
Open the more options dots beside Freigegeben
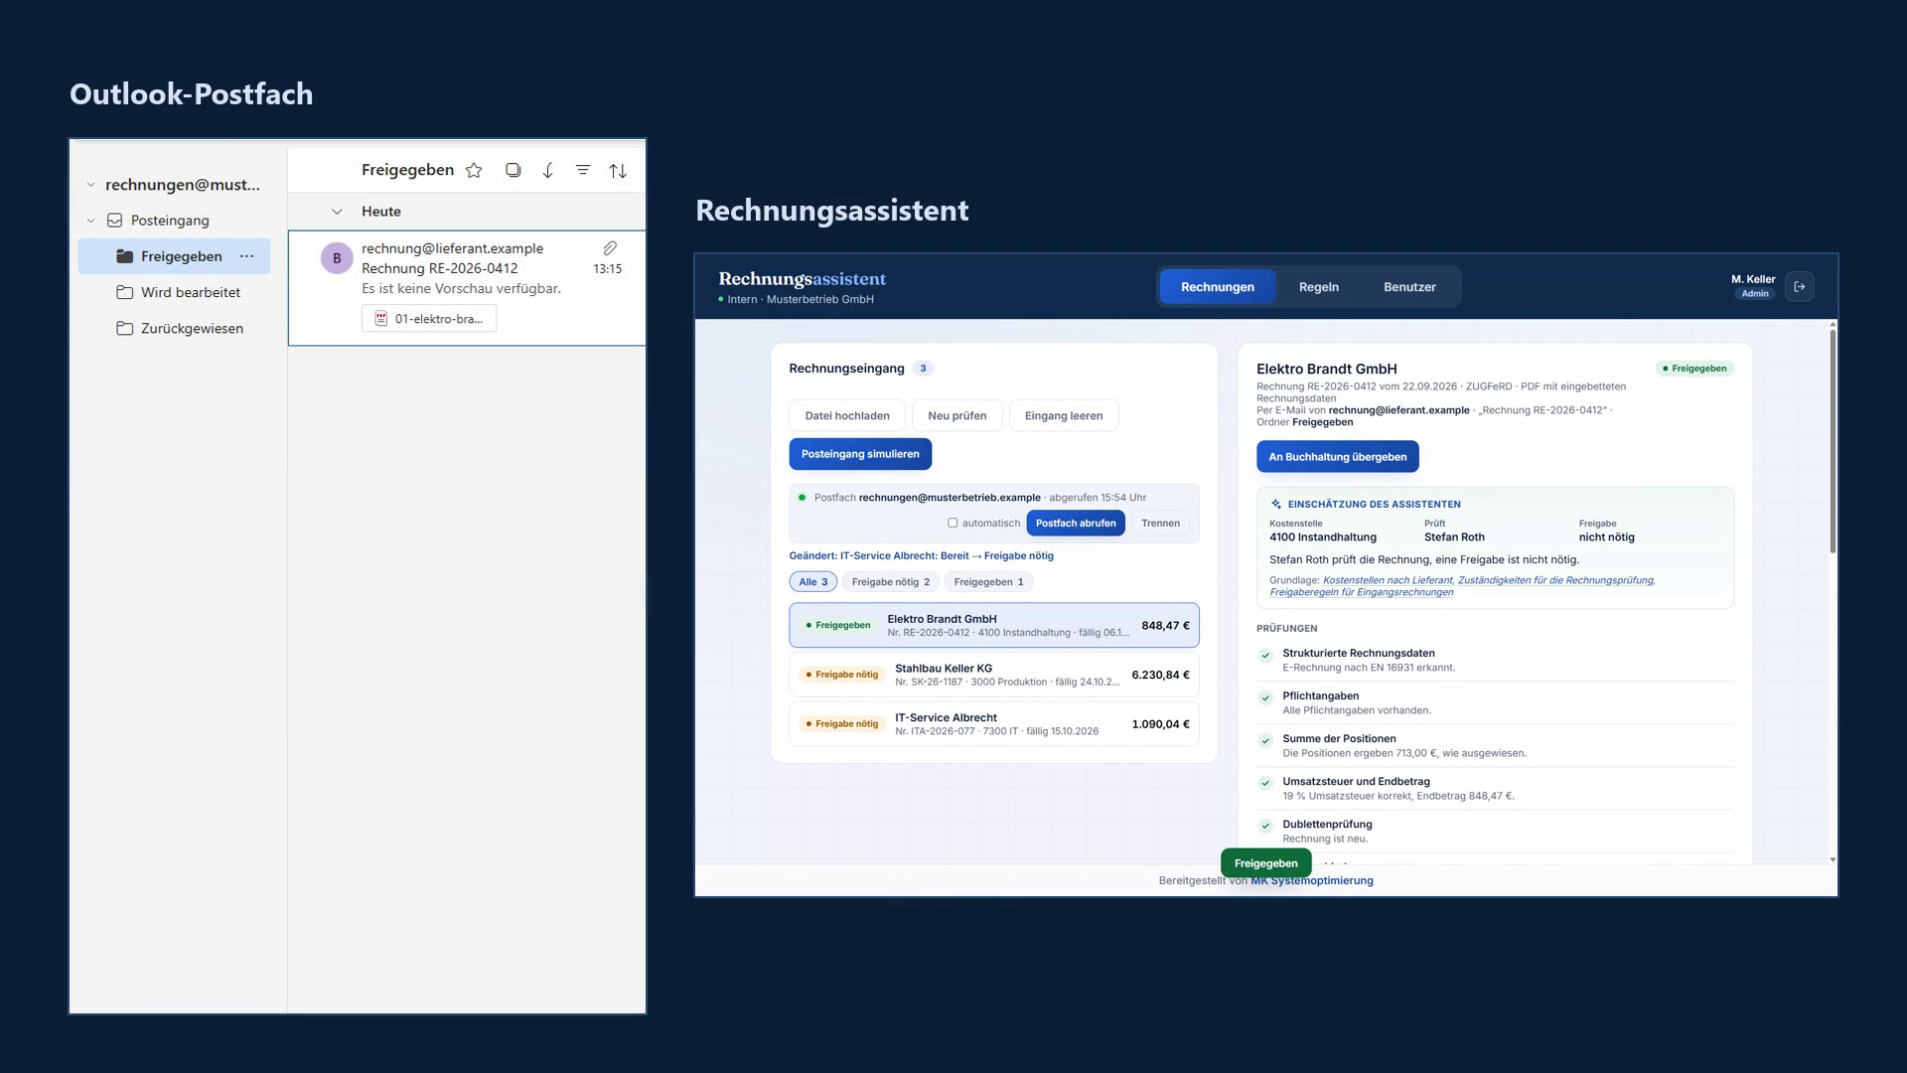tap(246, 256)
